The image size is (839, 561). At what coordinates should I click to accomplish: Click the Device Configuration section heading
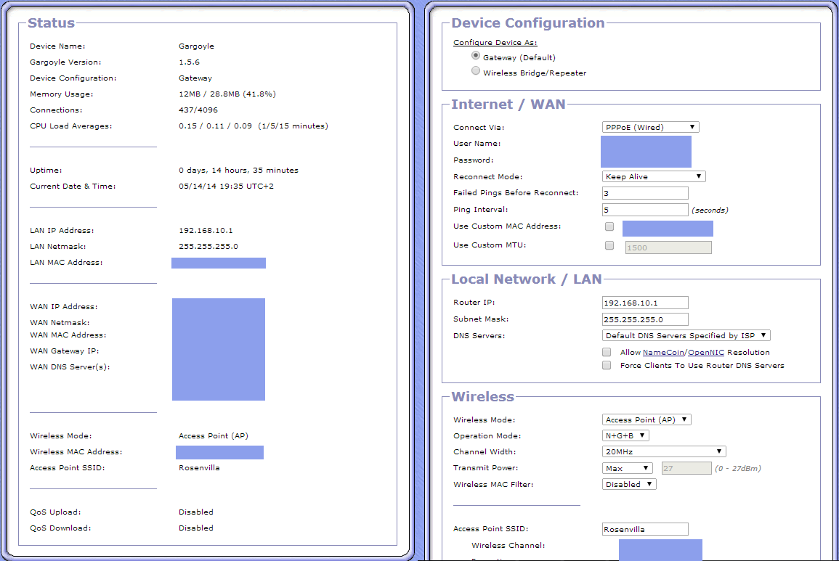(528, 23)
